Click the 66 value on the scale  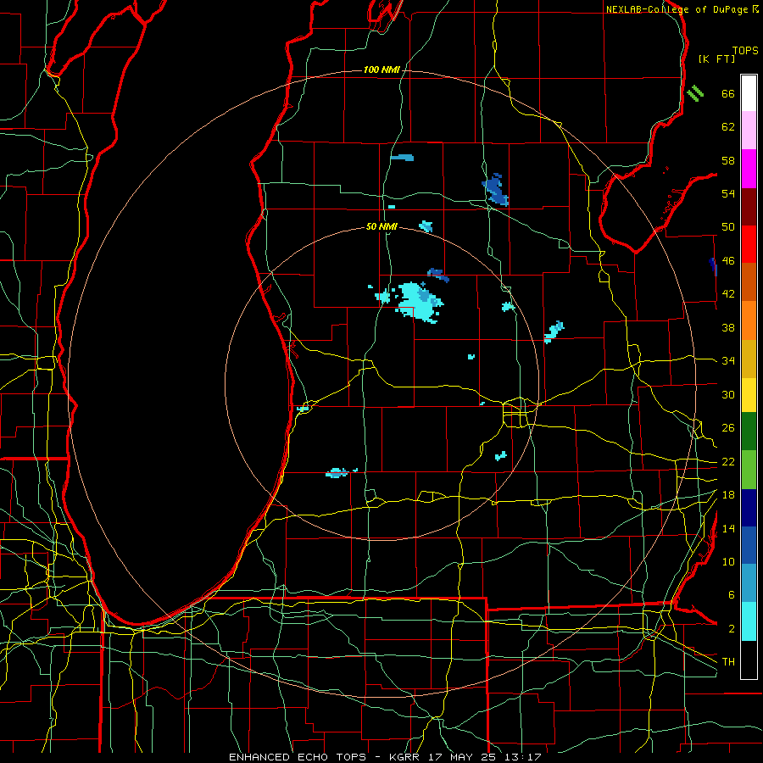click(728, 94)
